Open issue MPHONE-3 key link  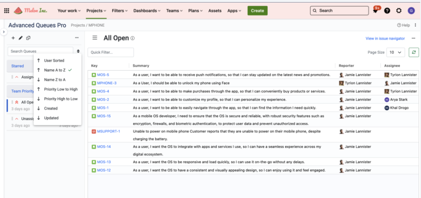pyautogui.click(x=106, y=83)
